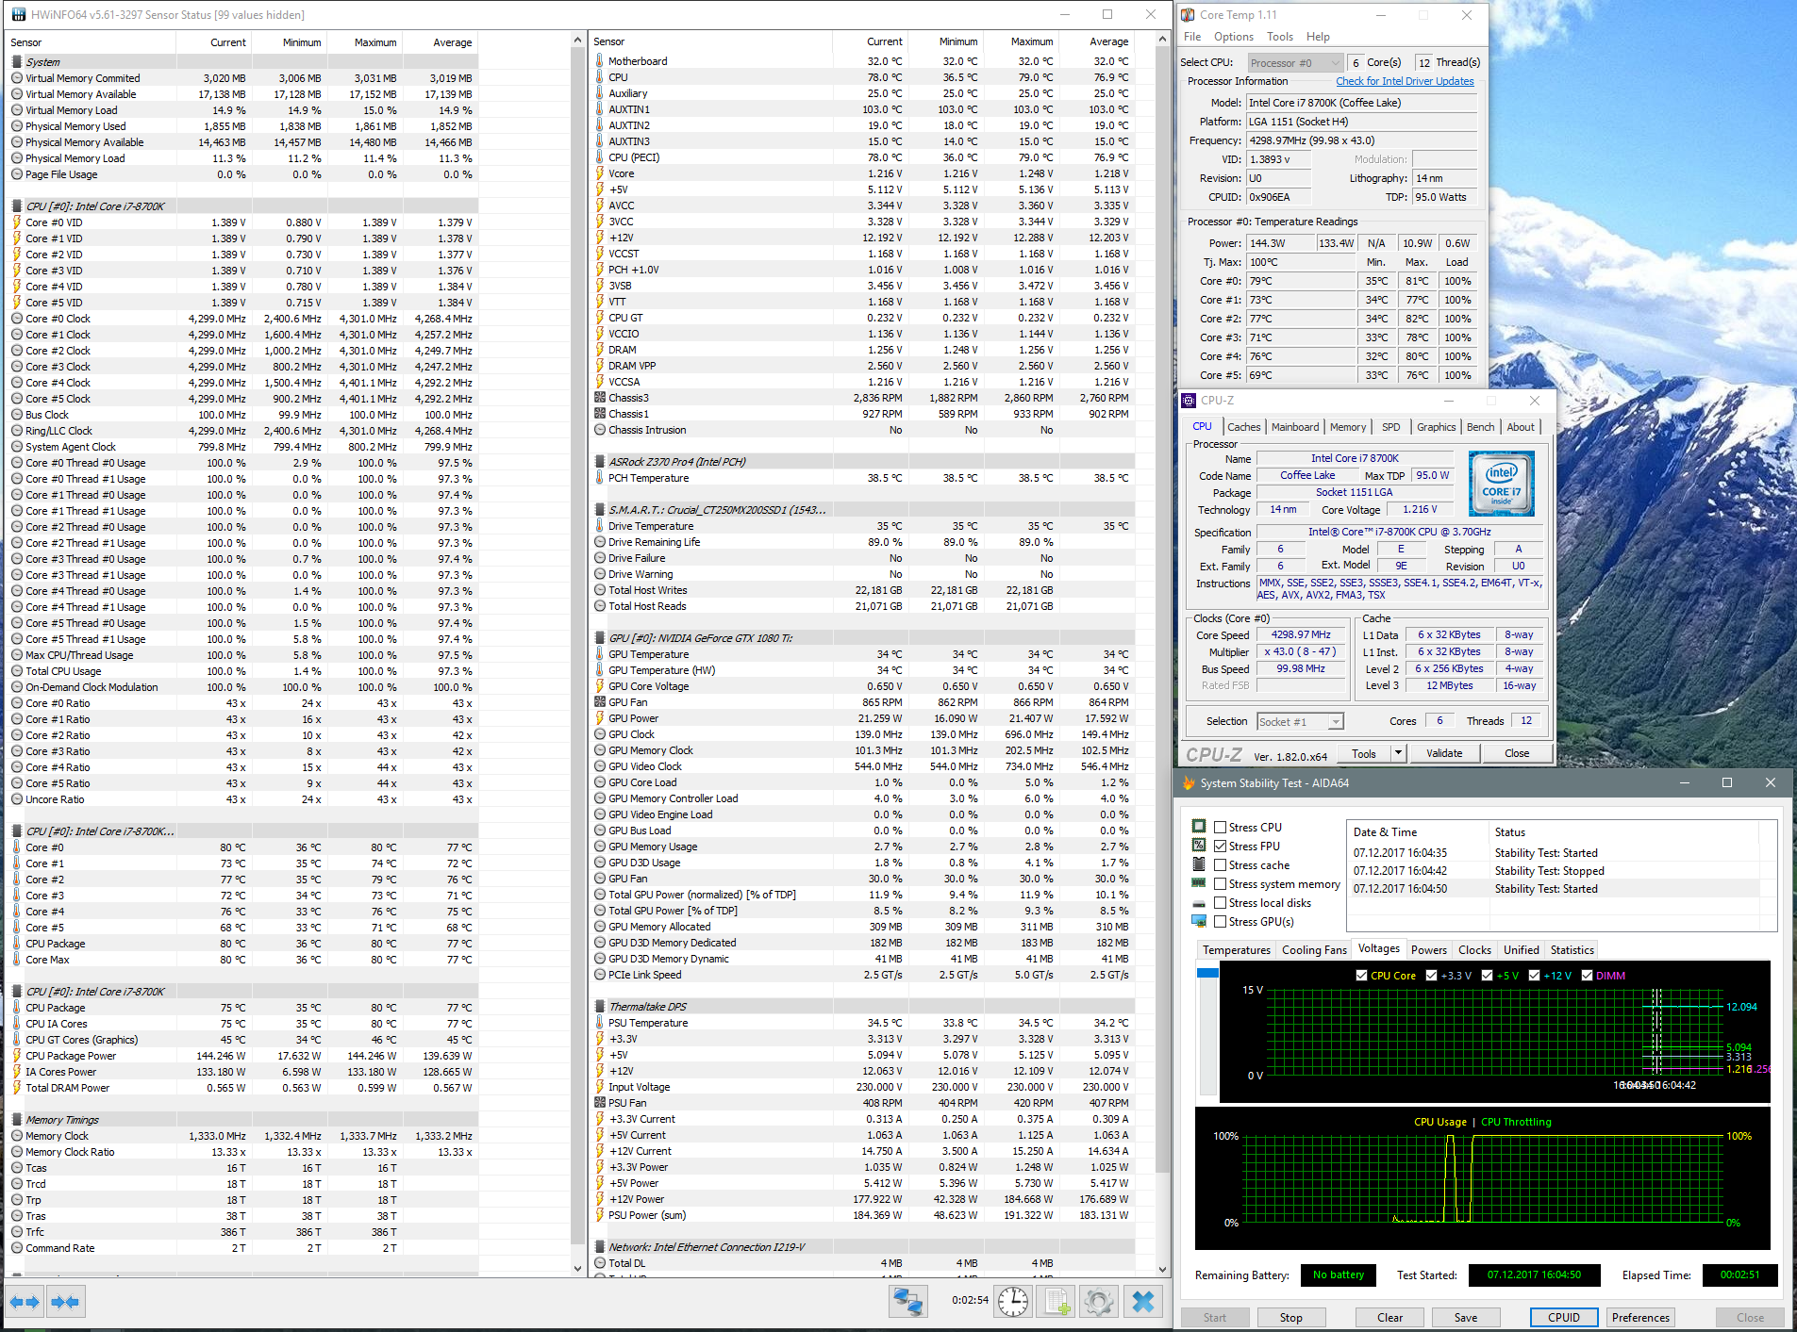Click the blue graph scale slider in AIDA64
This screenshot has height=1332, width=1797.
coord(1207,973)
